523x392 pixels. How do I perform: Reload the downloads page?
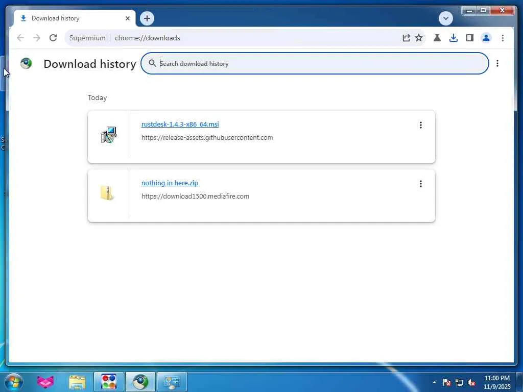(x=53, y=38)
